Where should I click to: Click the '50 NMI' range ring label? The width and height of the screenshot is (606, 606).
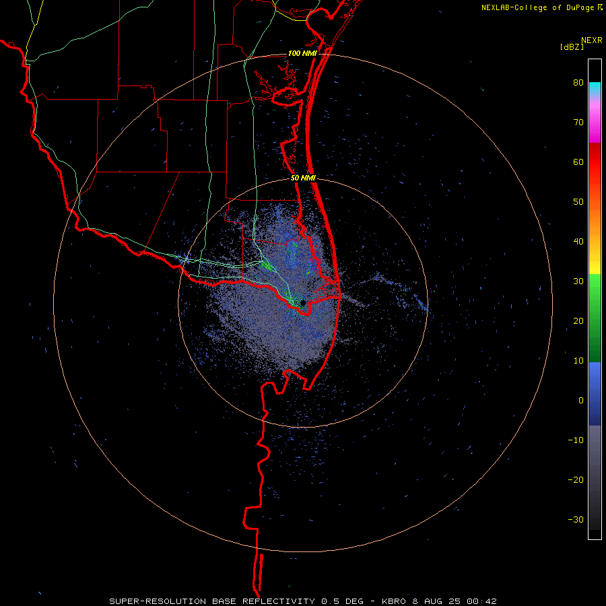(x=304, y=178)
